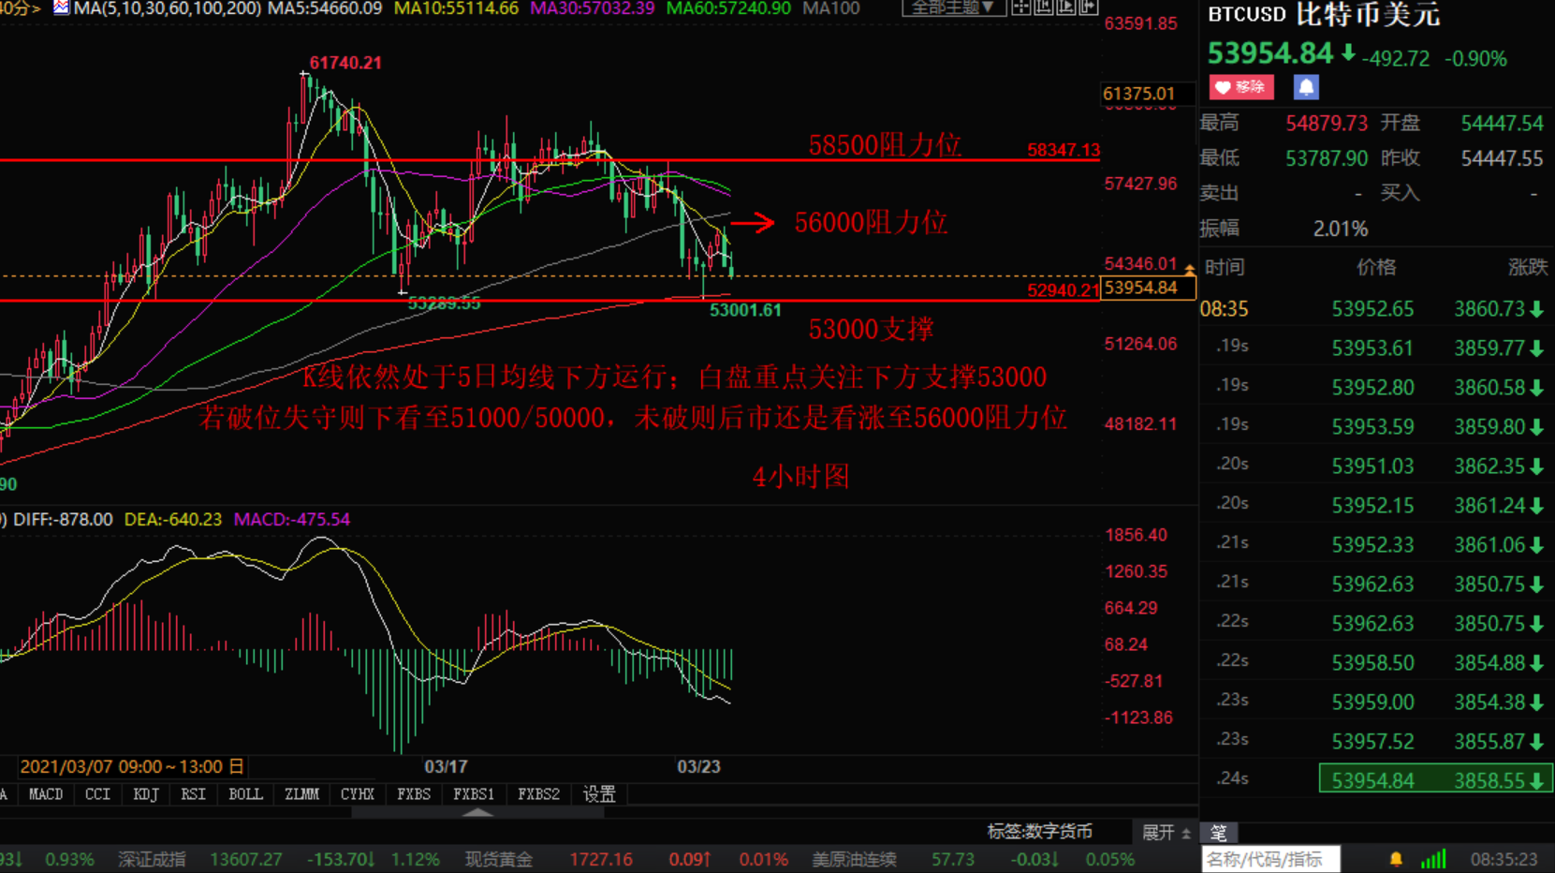Click the 08:35 tick row in trade list

(x=1376, y=309)
